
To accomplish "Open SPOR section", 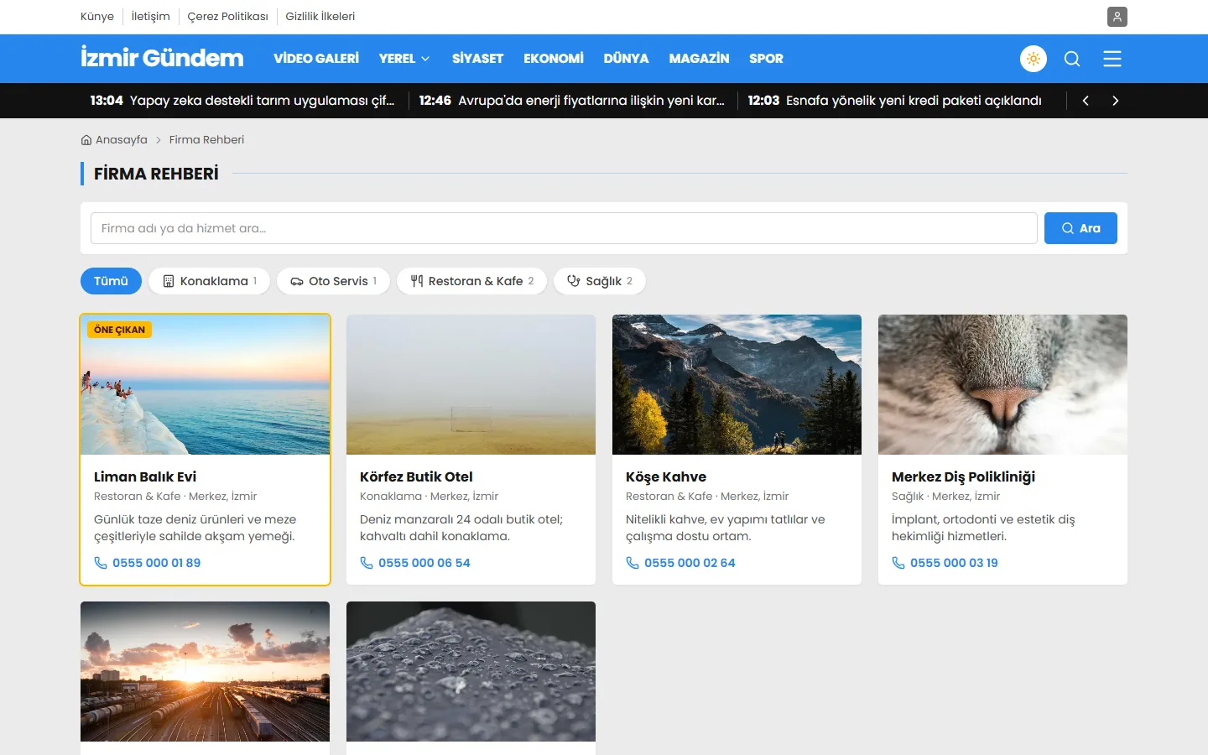I will (766, 59).
